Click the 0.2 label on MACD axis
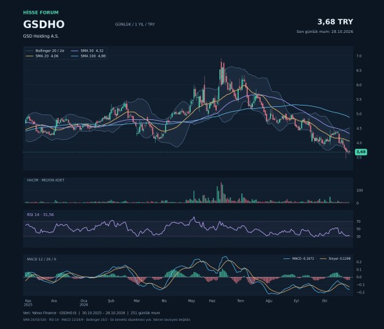This screenshot has width=384, height=329. pyautogui.click(x=359, y=262)
